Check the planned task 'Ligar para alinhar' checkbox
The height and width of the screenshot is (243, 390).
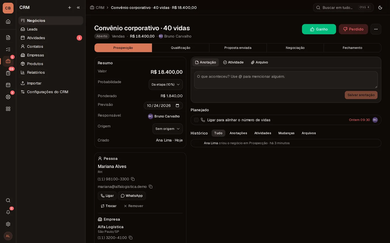[x=196, y=120]
